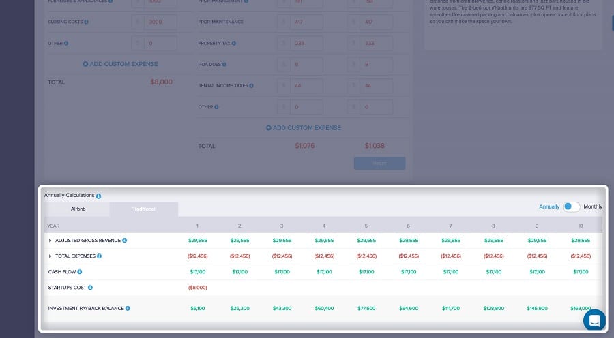Image resolution: width=614 pixels, height=338 pixels.
Task: Click info icon next to Annually Calculations
Action: tap(98, 196)
